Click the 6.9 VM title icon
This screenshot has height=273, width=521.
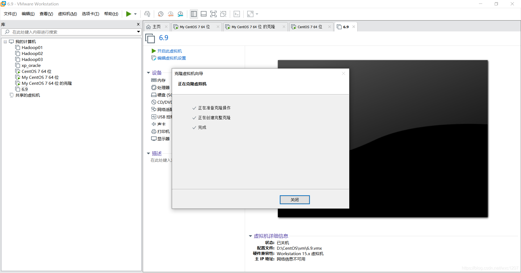pos(150,38)
